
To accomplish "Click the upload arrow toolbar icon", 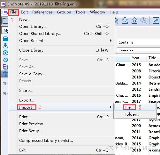I will pyautogui.click(x=134, y=20).
